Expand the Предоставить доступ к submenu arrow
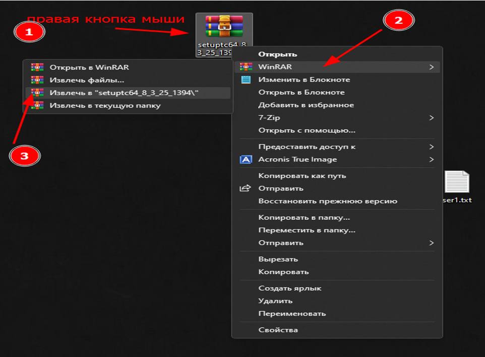The image size is (485, 357). 432,147
